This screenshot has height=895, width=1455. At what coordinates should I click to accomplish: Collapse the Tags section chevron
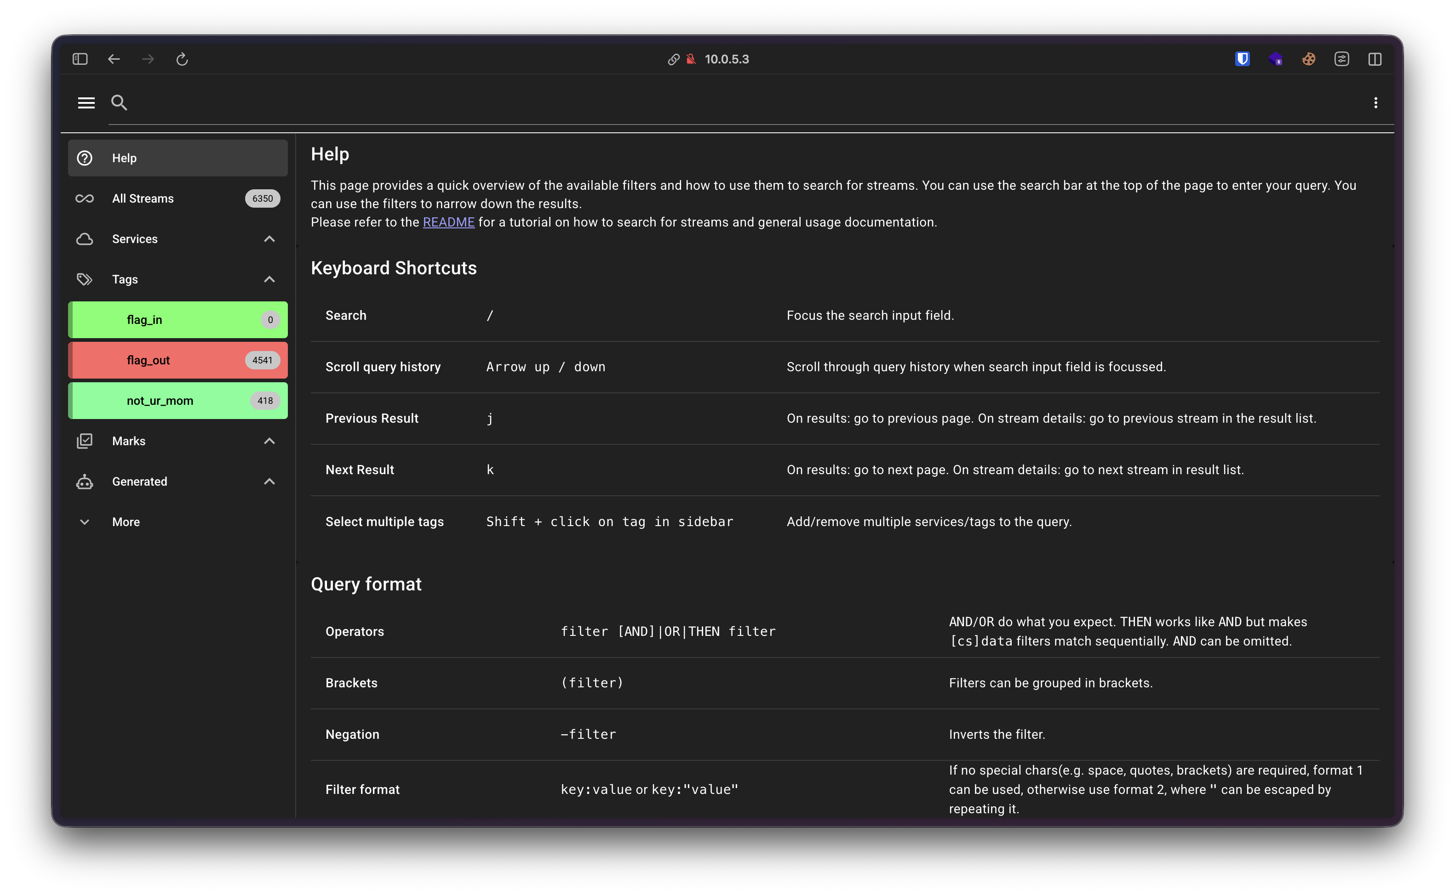click(269, 279)
